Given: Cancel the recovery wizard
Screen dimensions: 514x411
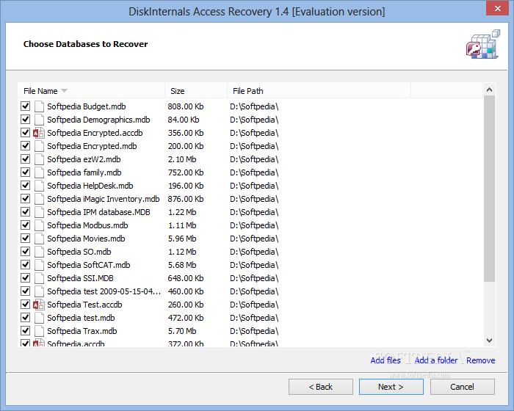Looking at the screenshot, I should coord(462,387).
